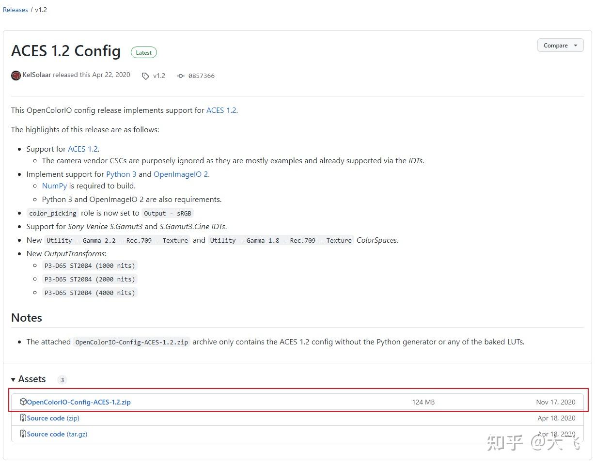Collapse the Assets section
595x466 pixels.
point(13,379)
